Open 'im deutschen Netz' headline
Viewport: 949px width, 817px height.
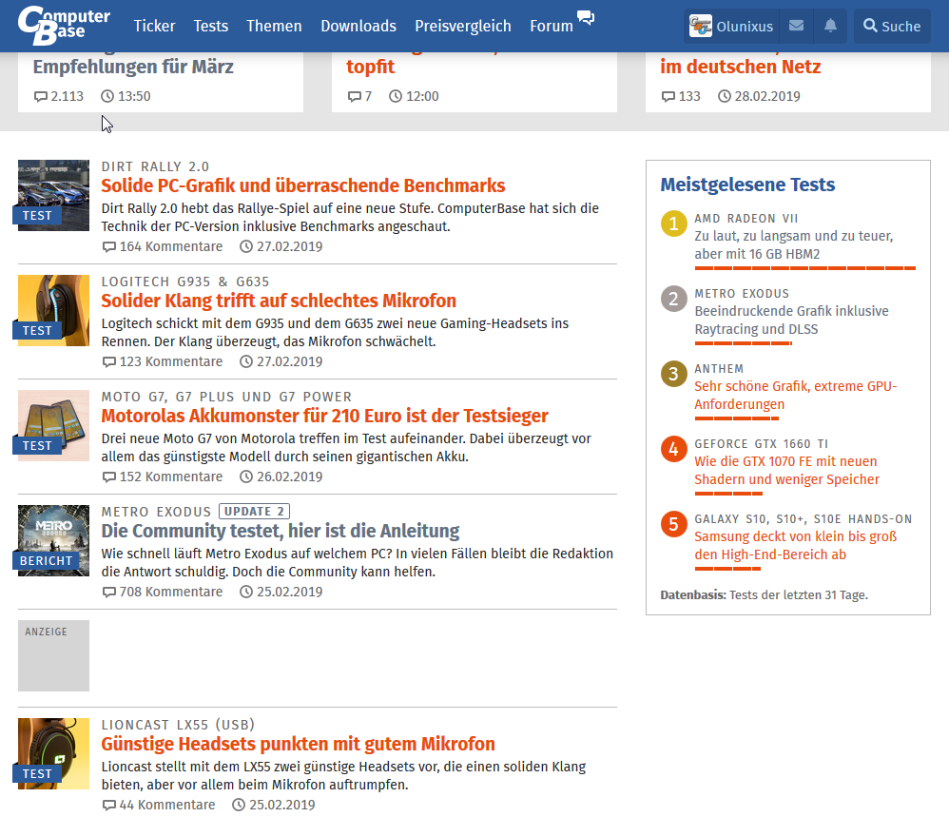tap(740, 67)
